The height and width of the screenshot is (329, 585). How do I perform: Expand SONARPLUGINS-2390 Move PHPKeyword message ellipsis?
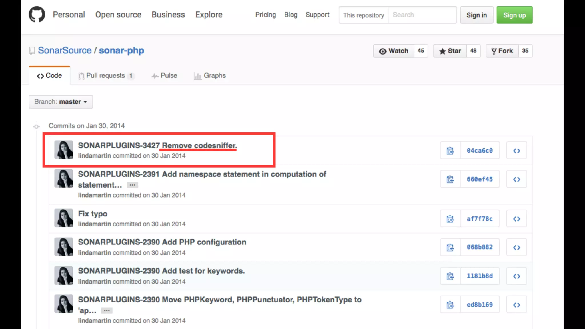click(107, 310)
